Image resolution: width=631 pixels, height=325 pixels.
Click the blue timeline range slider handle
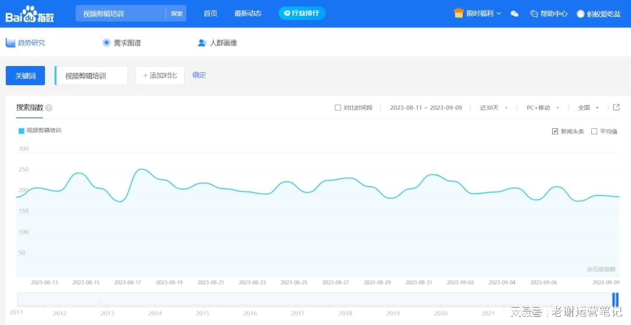point(615,300)
